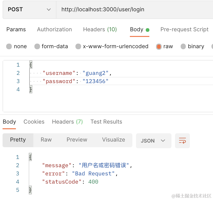View response Headers (7) tab

tap(67, 122)
